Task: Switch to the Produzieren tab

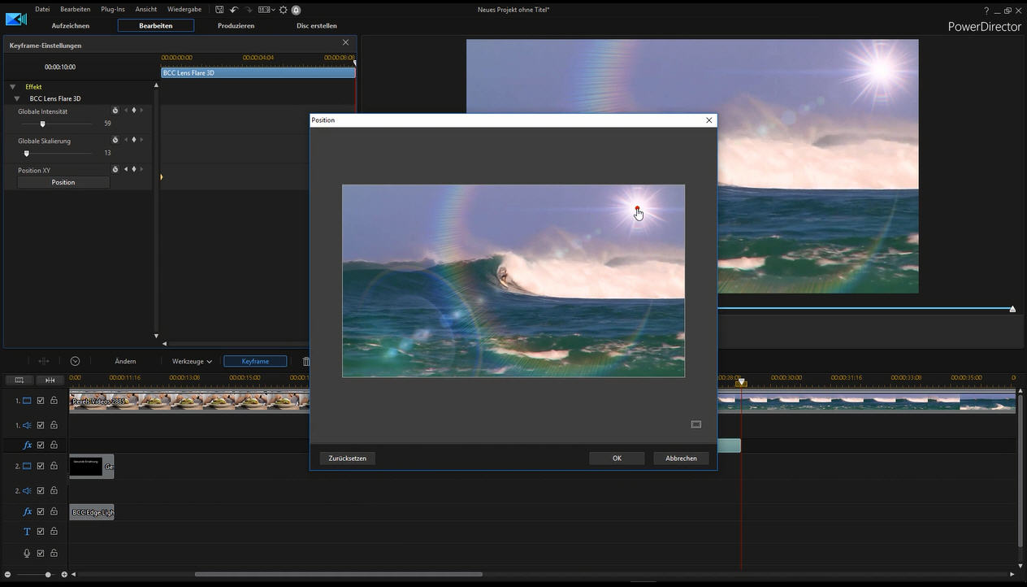Action: [x=236, y=26]
